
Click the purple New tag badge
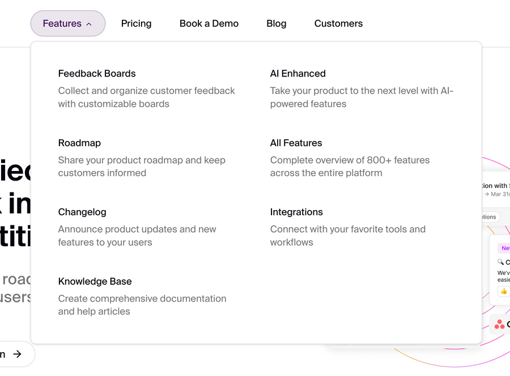click(504, 248)
